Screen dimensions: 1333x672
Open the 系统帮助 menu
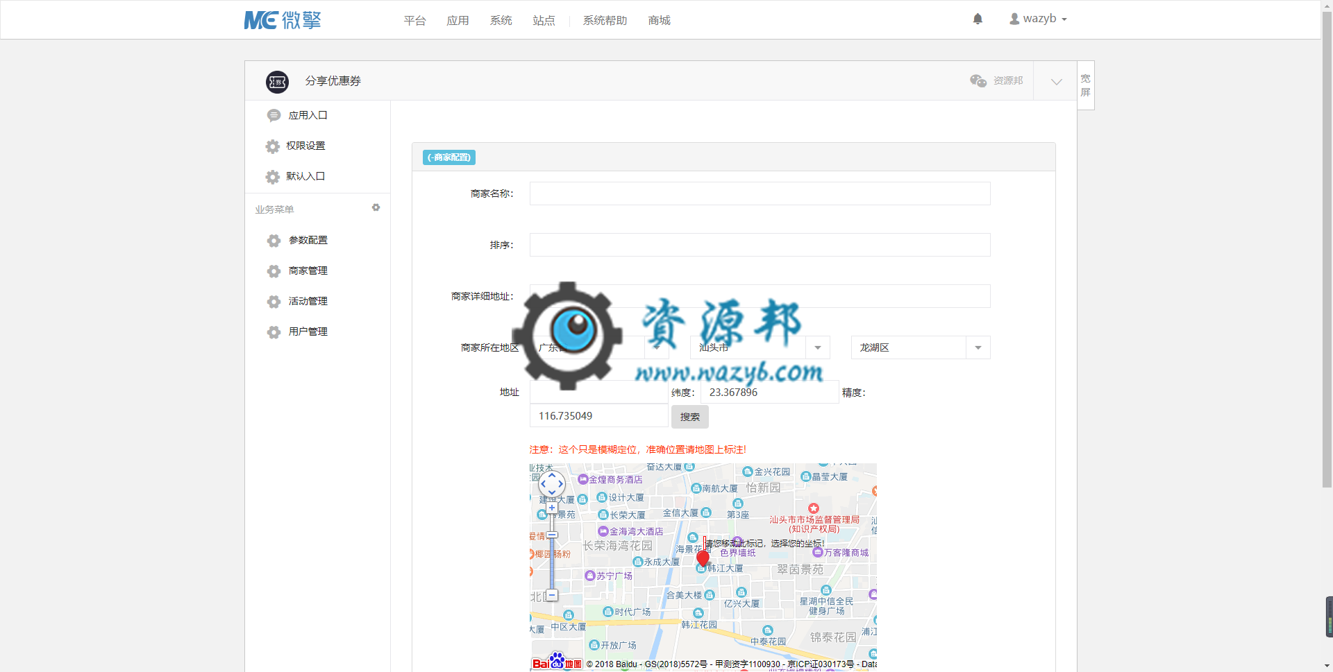(605, 21)
